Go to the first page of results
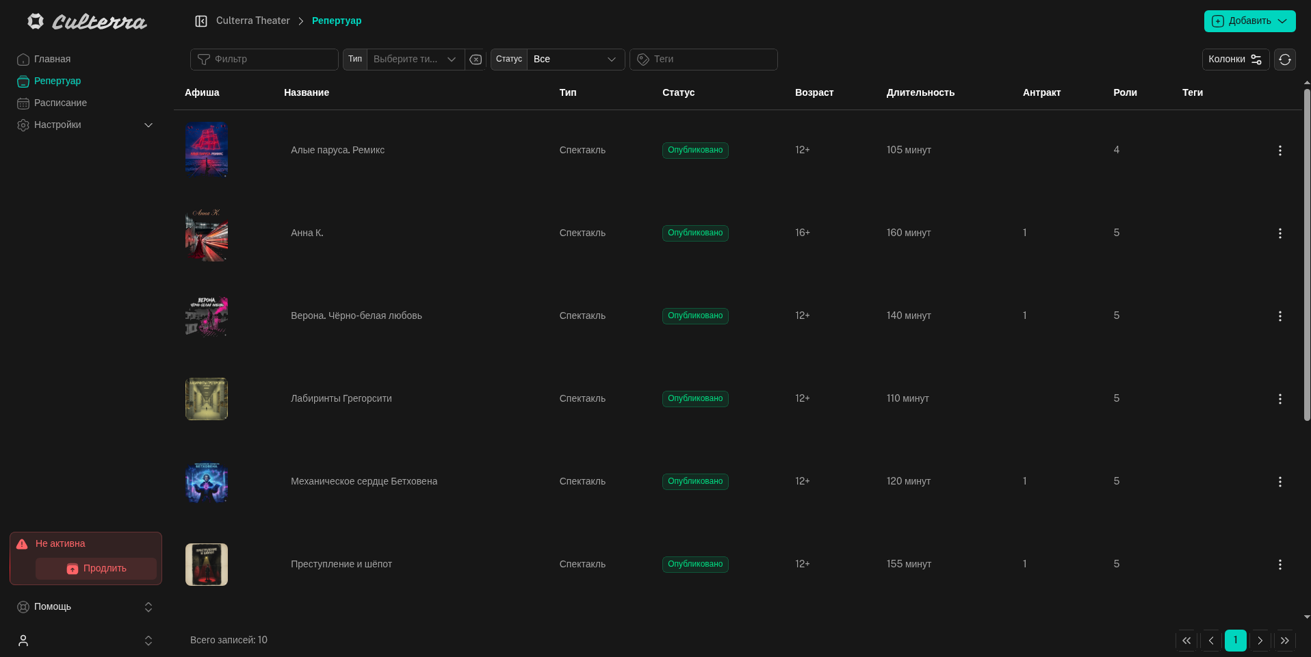Viewport: 1311px width, 657px height. tap(1186, 641)
